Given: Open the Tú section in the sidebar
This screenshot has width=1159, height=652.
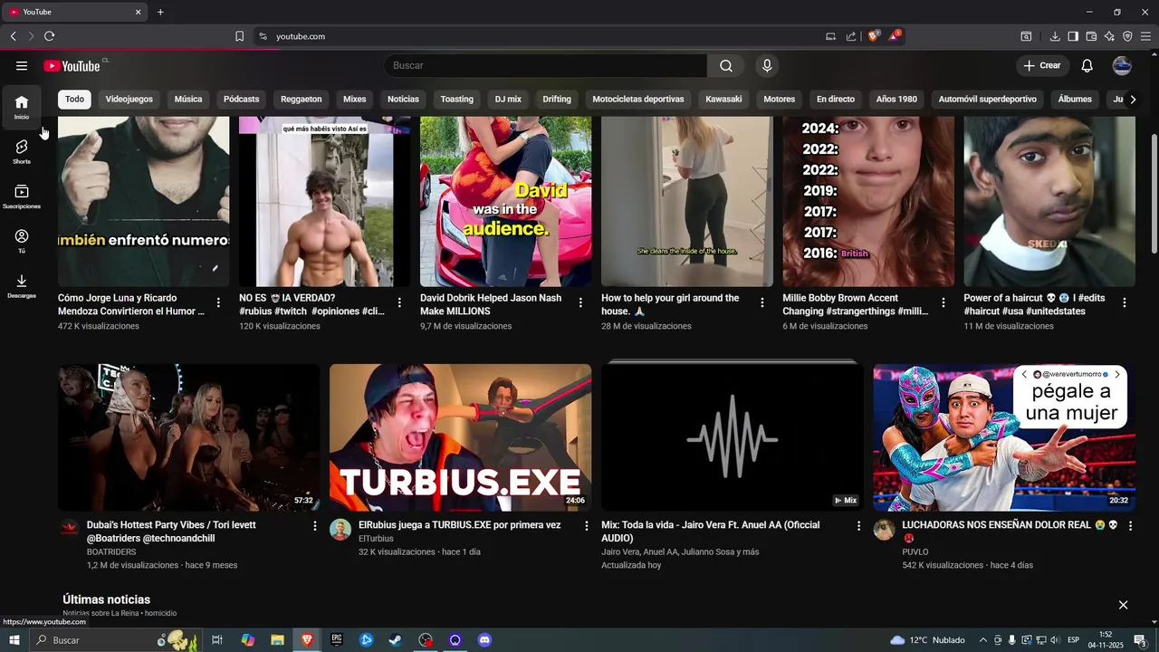Looking at the screenshot, I should tap(22, 241).
